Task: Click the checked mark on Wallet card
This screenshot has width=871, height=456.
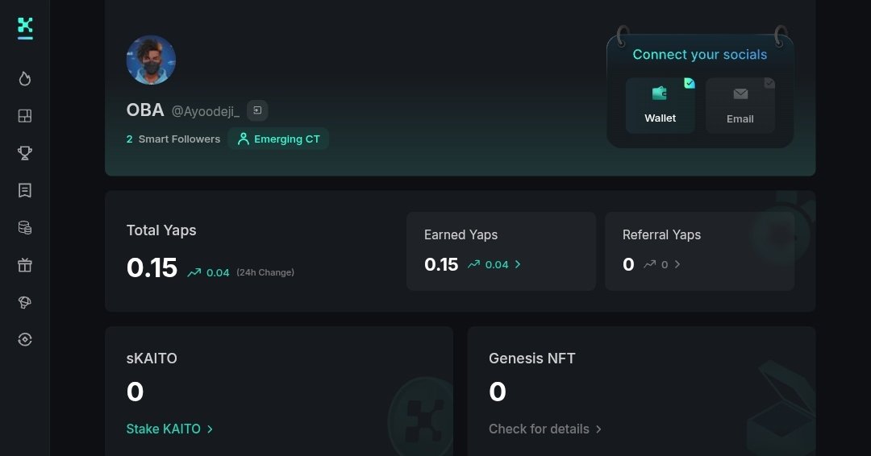Action: [690, 83]
